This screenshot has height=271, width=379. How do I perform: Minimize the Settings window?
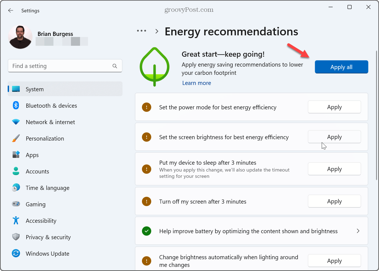tap(330, 7)
